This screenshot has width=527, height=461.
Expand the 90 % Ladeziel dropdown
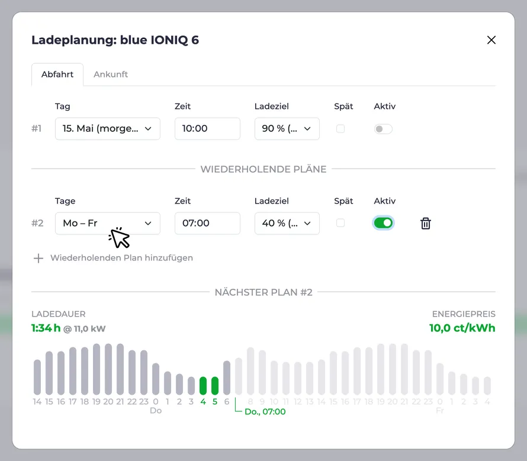pyautogui.click(x=287, y=128)
